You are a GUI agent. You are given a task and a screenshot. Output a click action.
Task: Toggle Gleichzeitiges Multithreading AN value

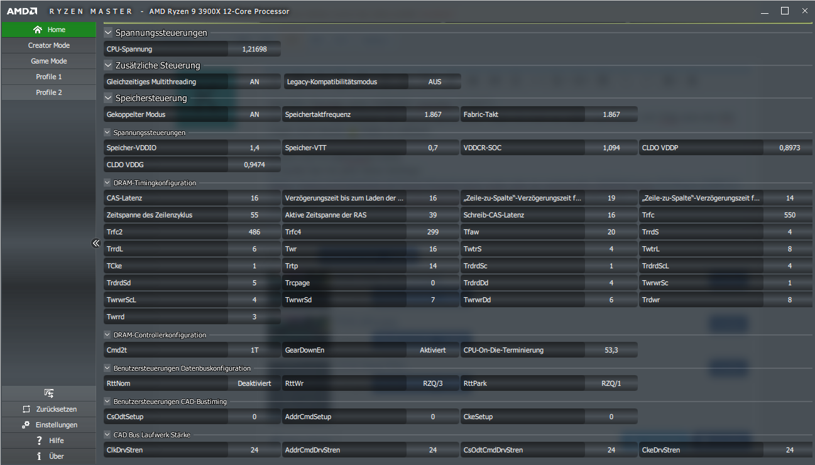pyautogui.click(x=254, y=82)
